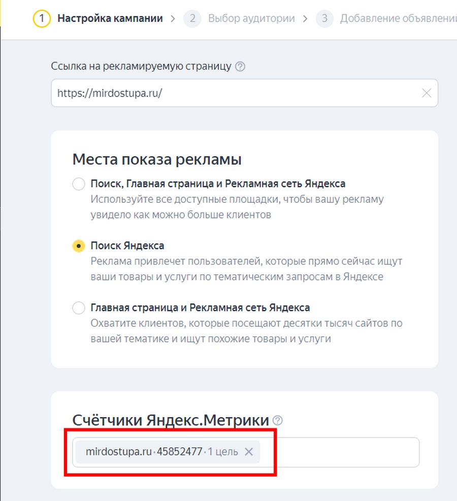Open help icon beside the advertised page link label

click(x=241, y=67)
